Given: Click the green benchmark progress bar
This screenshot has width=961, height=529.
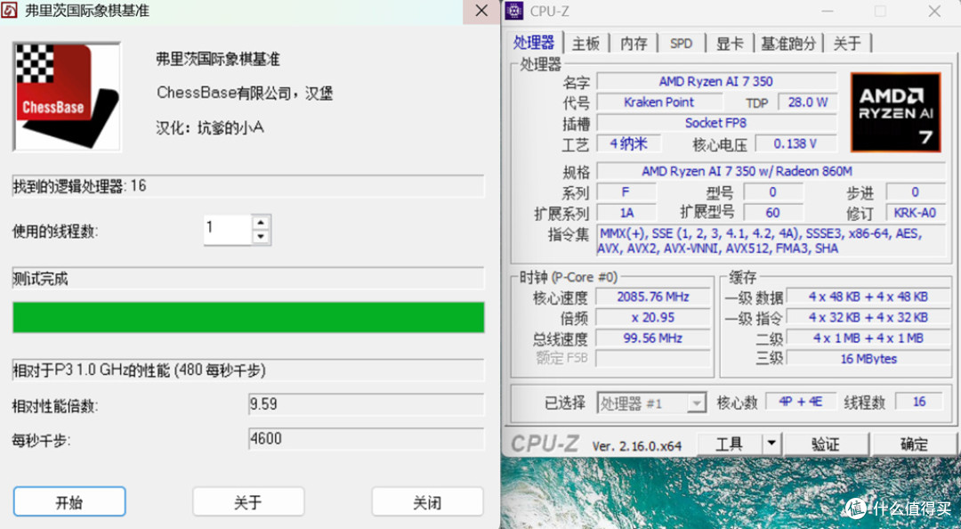Looking at the screenshot, I should click(248, 317).
